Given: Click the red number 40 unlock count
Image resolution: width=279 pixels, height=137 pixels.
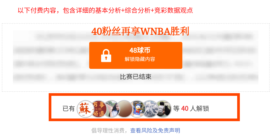Looking at the screenshot, I should (185, 108).
